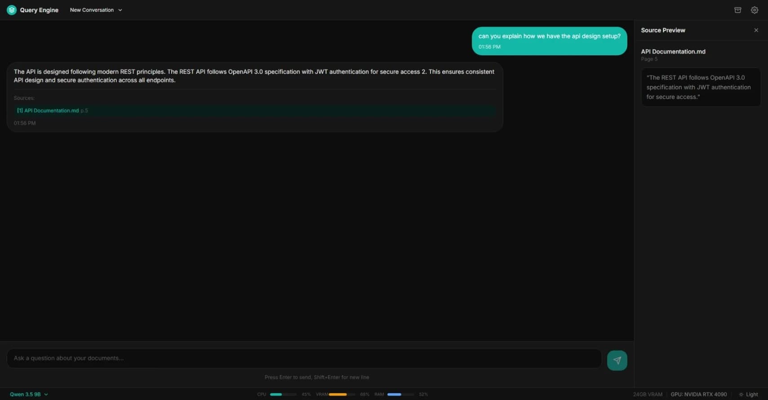Expand Qwen 3.5 9B model selector
This screenshot has width=768, height=400.
pos(29,394)
